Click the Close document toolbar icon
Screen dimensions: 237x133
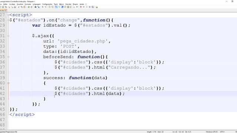(9, 7)
